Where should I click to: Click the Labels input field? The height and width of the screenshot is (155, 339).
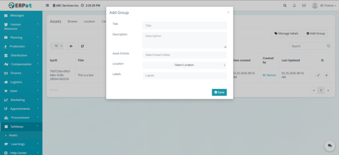pos(185,76)
